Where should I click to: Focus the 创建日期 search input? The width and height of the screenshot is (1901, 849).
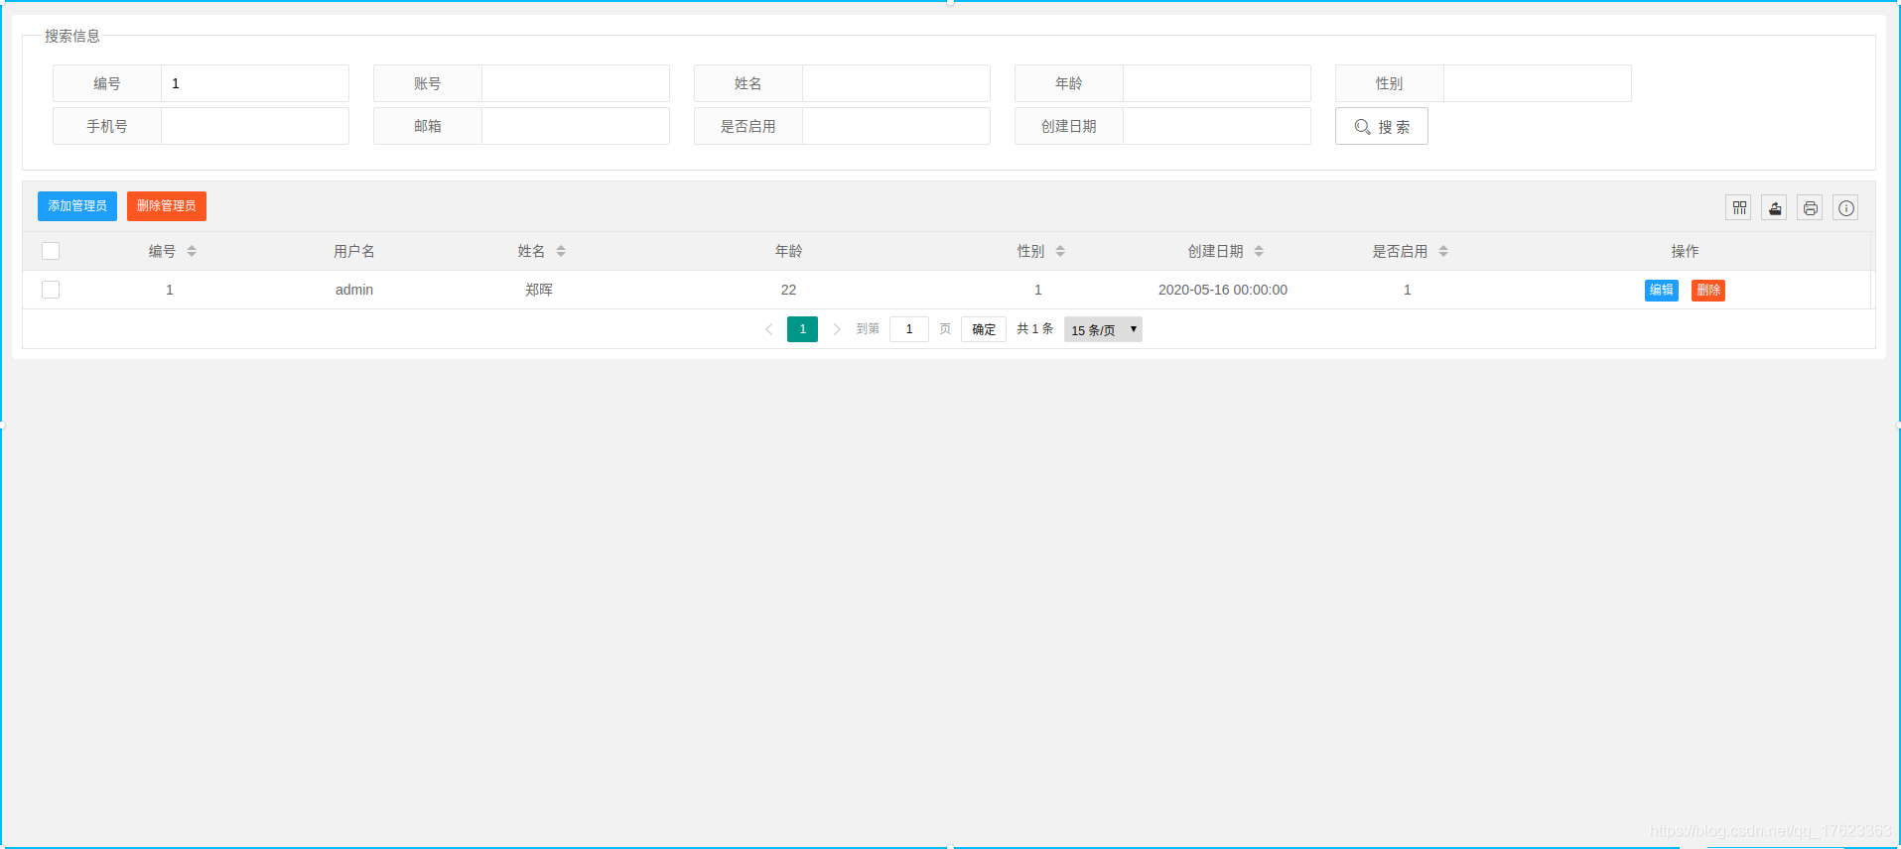tap(1217, 126)
